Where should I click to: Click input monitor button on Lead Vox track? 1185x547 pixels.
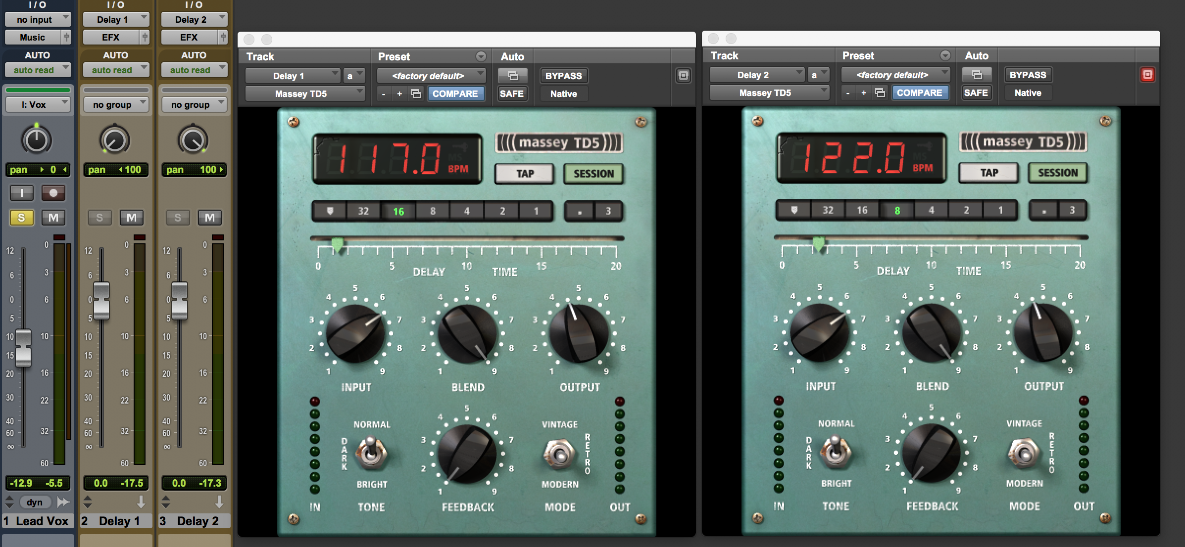[22, 193]
